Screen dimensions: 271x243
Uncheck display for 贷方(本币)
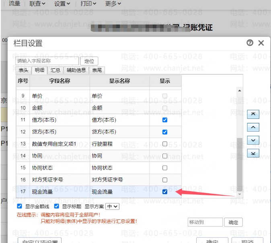(x=165, y=132)
